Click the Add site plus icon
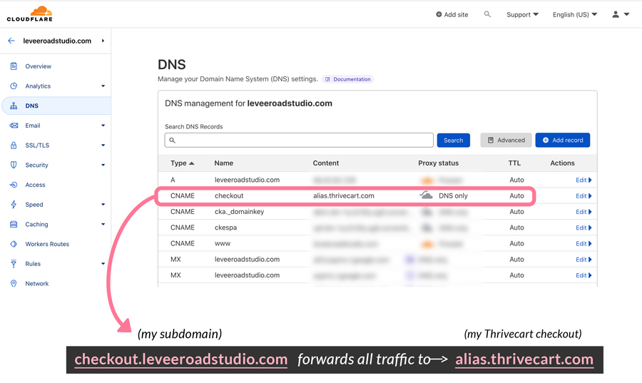 (x=439, y=14)
